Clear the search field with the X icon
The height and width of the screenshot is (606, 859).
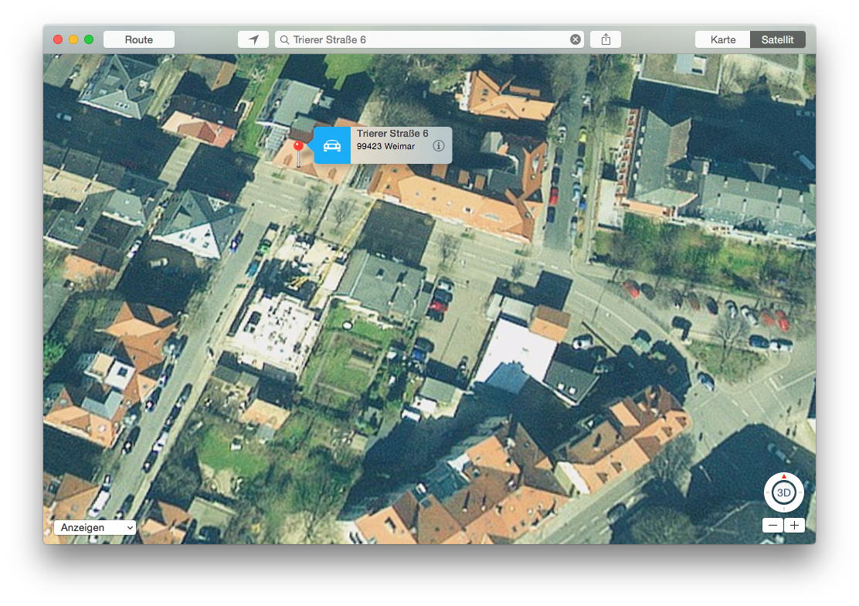575,39
